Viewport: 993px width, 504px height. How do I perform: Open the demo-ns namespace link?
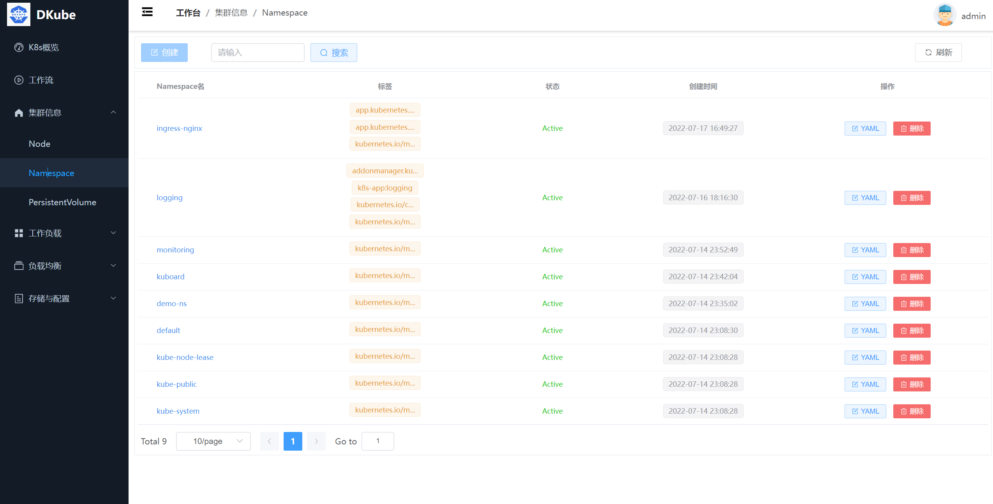pyautogui.click(x=172, y=303)
